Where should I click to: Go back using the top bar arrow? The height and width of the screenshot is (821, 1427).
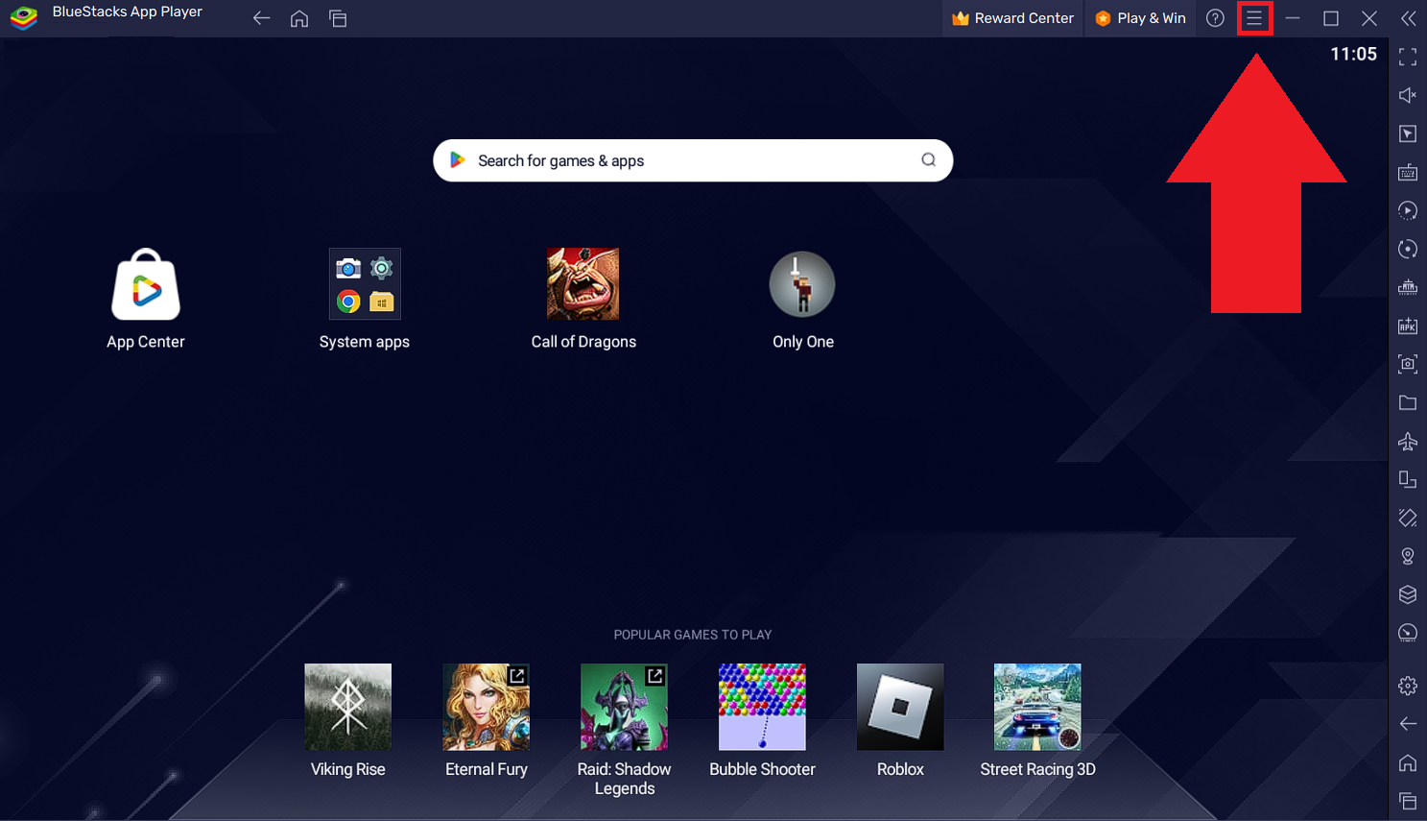[261, 18]
